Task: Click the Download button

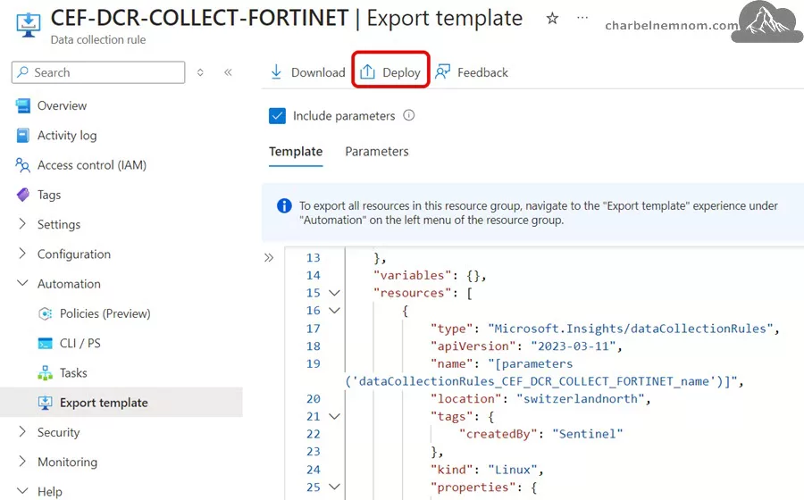Action: pos(307,72)
